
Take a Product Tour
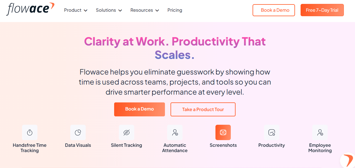pyautogui.click(x=203, y=109)
